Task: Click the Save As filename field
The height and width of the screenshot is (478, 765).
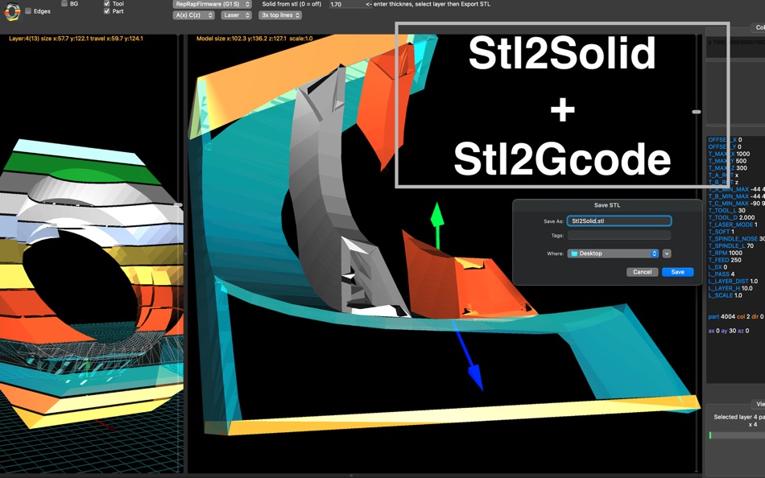Action: pyautogui.click(x=619, y=221)
